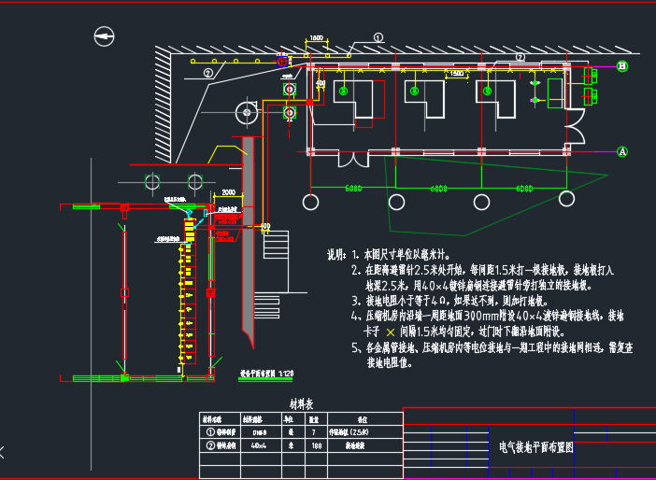Select the dimension text 1500
Image resolution: width=656 pixels, height=480 pixels.
[x=457, y=74]
